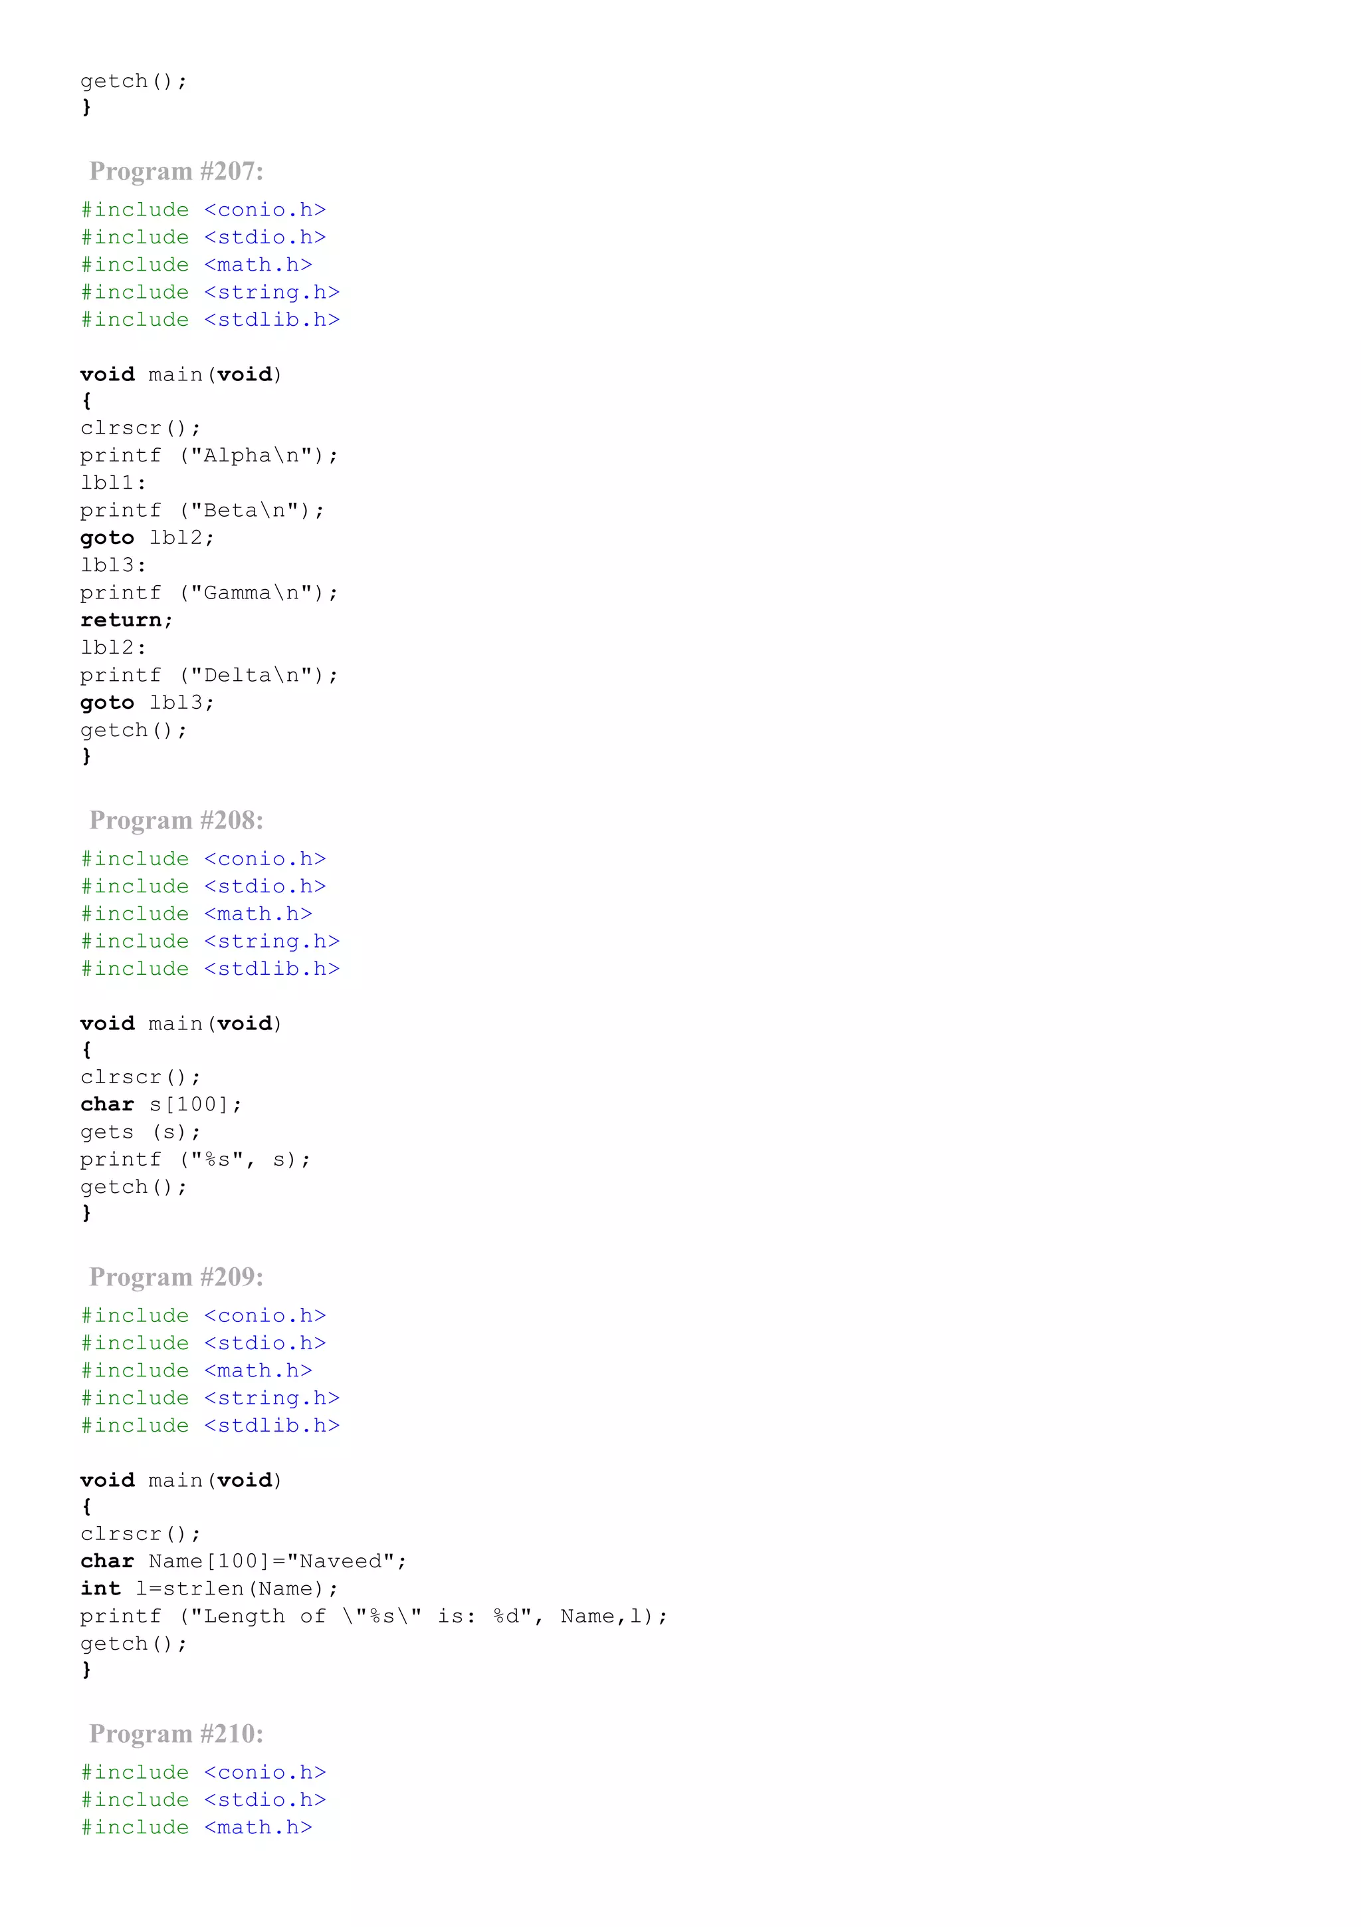Click "getch();" at the page top
The image size is (1361, 1927).
[134, 81]
